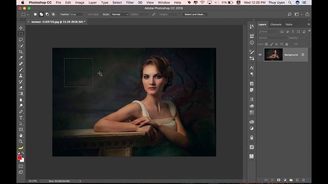Open the Info panel icon
Image resolution: width=328 pixels, height=184 pixels.
[252, 42]
